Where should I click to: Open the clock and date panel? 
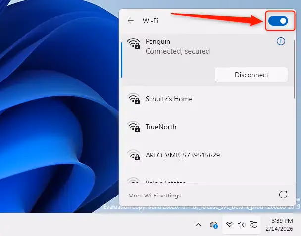[282, 225]
